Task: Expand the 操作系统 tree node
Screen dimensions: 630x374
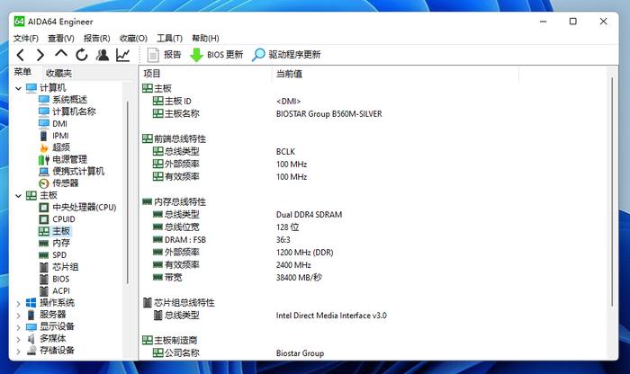Action: [18, 303]
